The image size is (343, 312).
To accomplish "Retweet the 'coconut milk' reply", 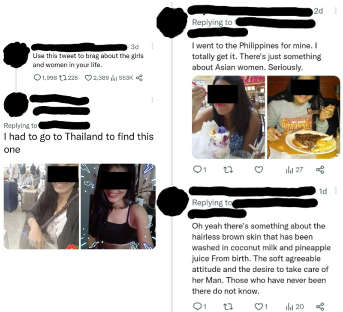I will [228, 307].
